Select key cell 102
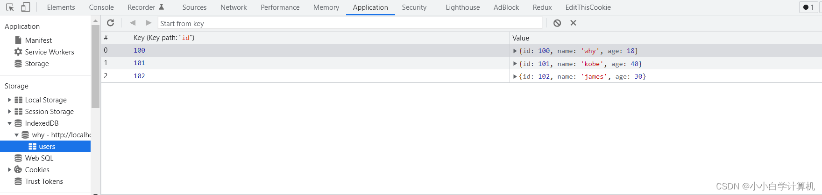 point(320,76)
